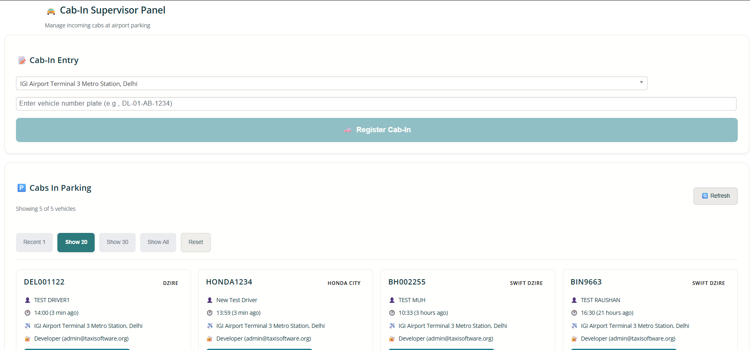Click the clock icon beside 14:00 (3 min ago)
Viewport: 750px width, 350px height.
click(27, 313)
